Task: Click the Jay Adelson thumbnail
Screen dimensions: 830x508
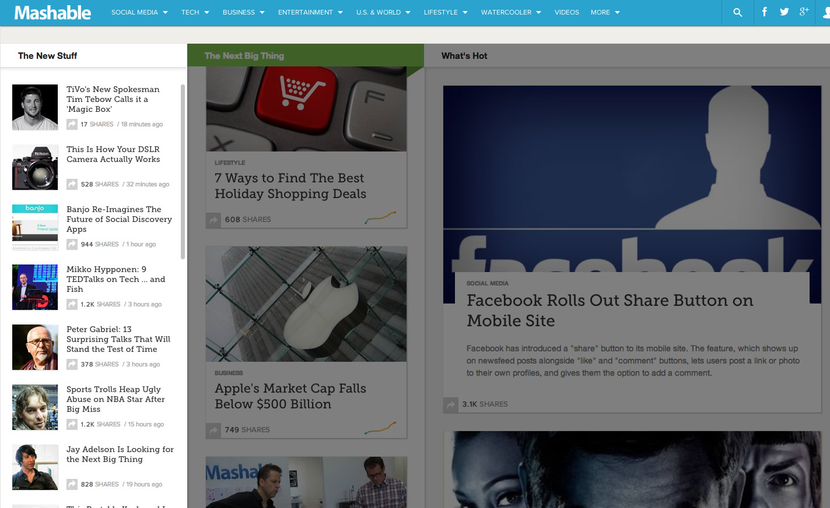Action: [35, 467]
